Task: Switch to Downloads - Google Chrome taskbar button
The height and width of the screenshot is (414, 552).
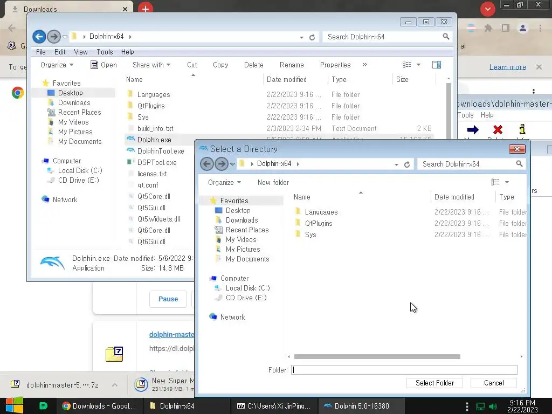Action: [x=99, y=406]
